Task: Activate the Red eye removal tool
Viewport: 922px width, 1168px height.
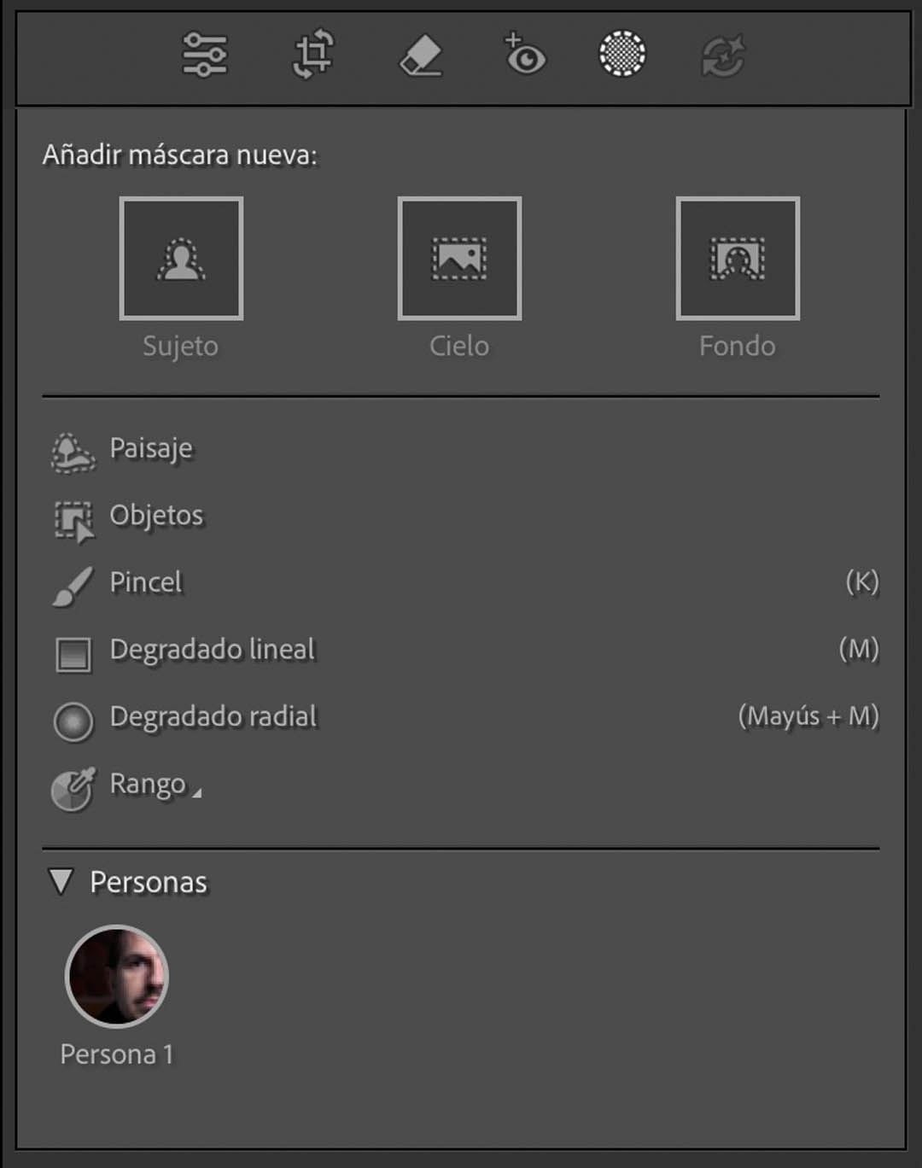Action: coord(524,54)
